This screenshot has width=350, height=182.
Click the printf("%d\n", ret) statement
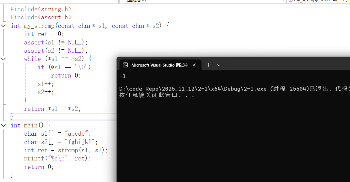point(58,159)
